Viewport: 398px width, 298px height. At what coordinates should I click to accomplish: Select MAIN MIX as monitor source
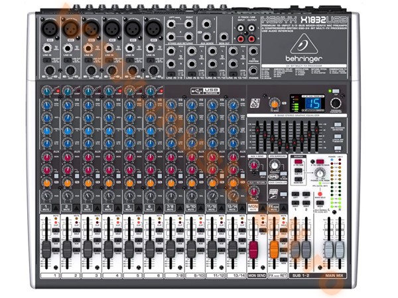pos(298,179)
